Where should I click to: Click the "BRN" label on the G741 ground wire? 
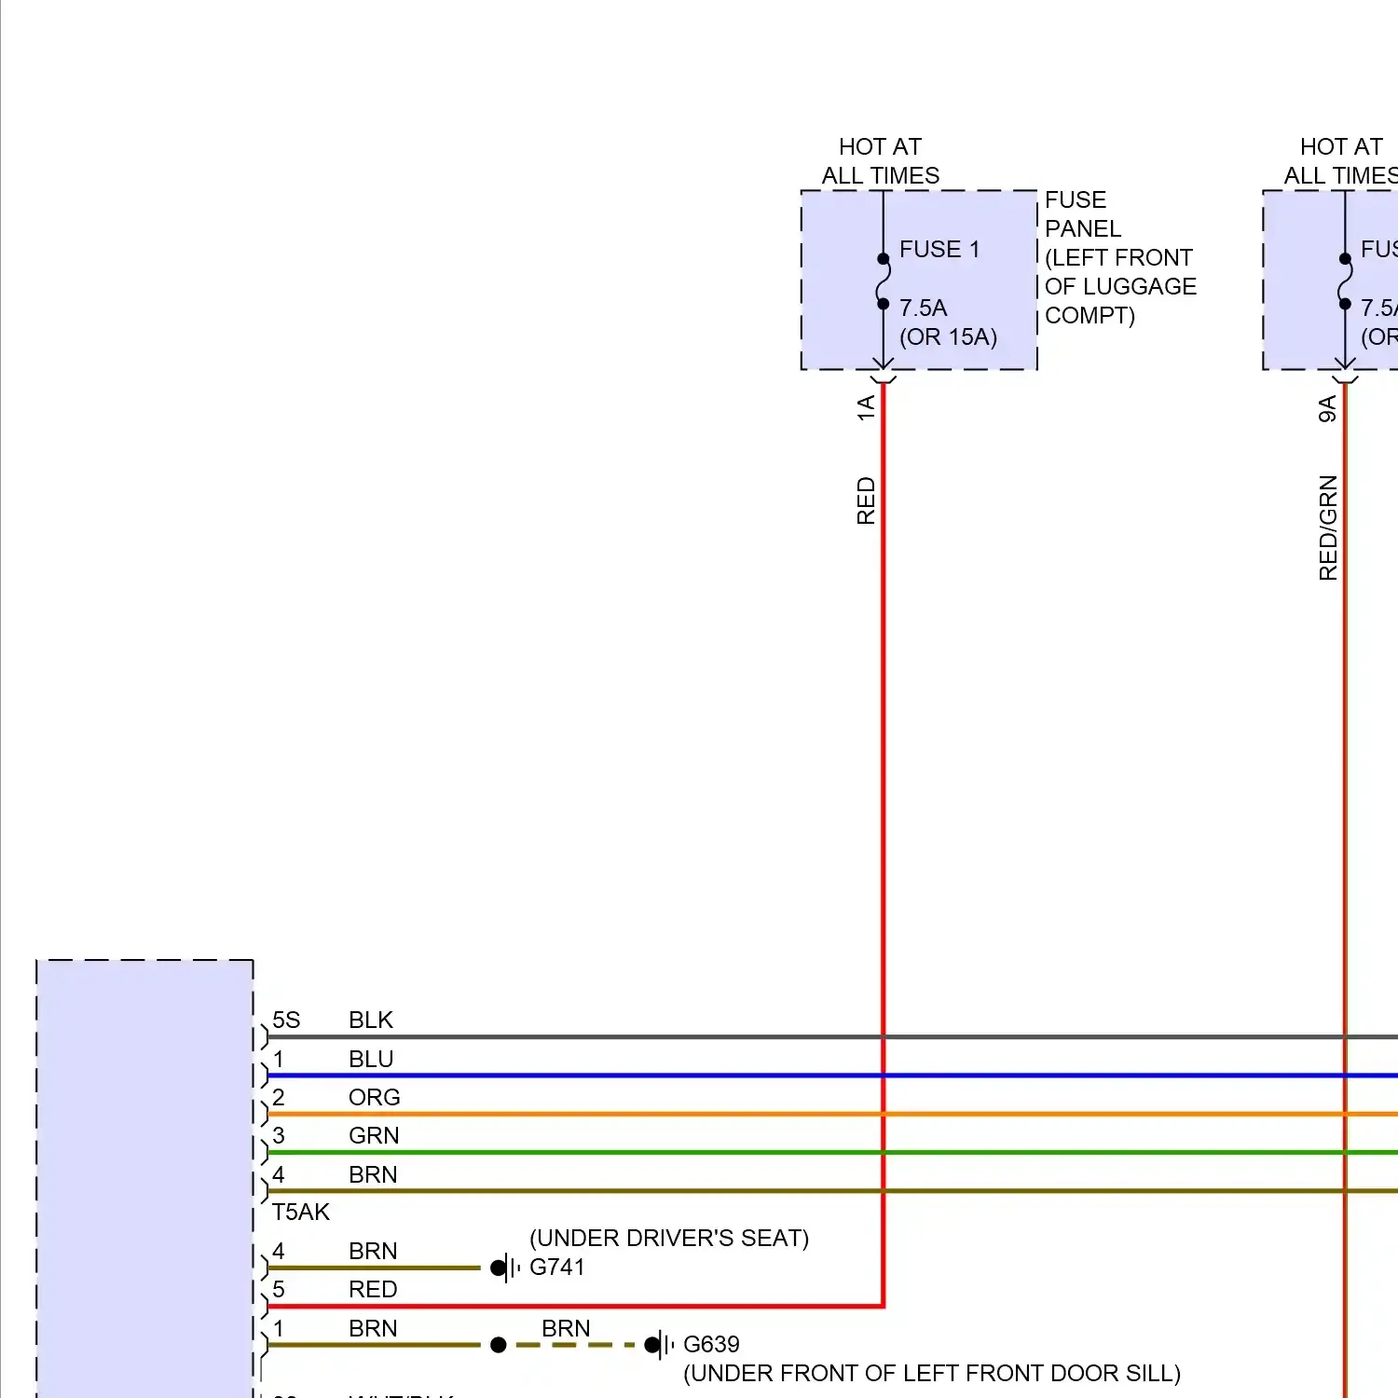pyautogui.click(x=373, y=1251)
